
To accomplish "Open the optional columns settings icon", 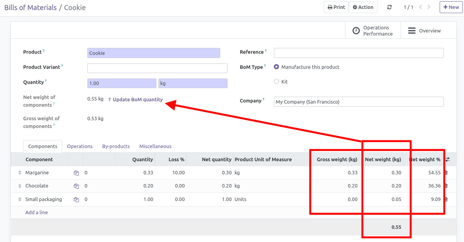I will tap(447, 159).
